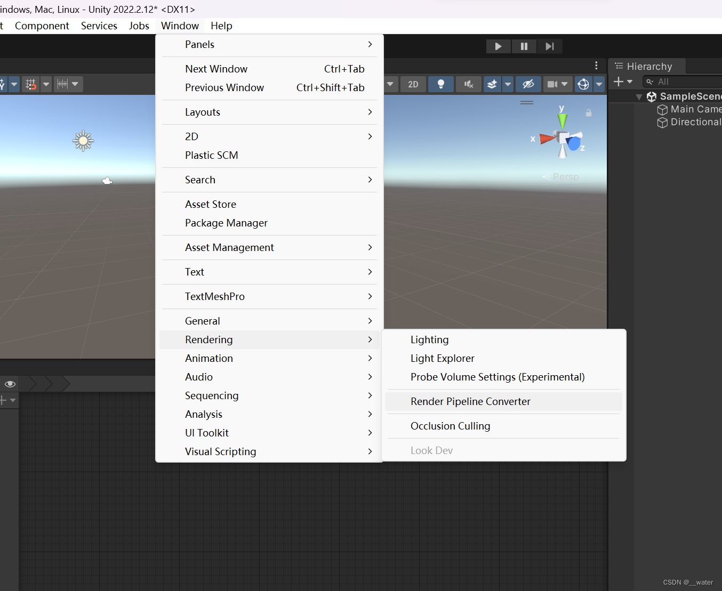Click the Step frame button

pos(549,46)
